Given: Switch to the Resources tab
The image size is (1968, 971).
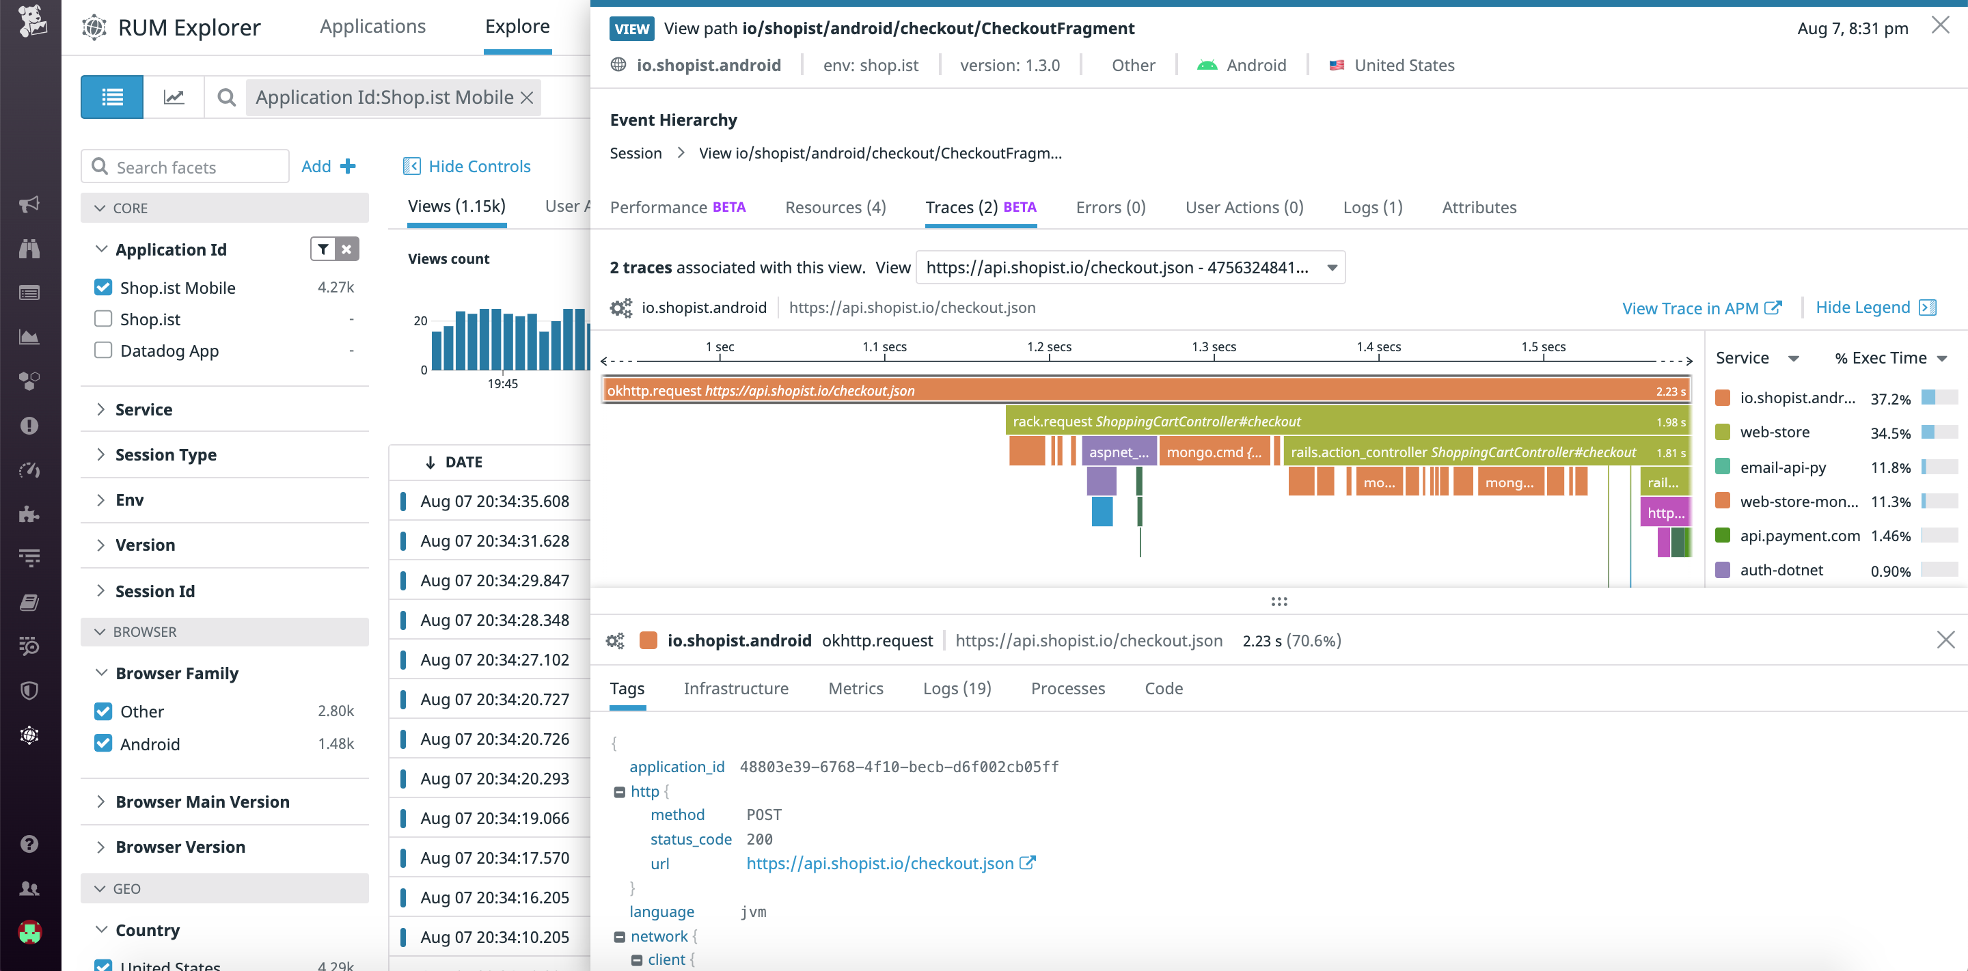Looking at the screenshot, I should pos(835,207).
